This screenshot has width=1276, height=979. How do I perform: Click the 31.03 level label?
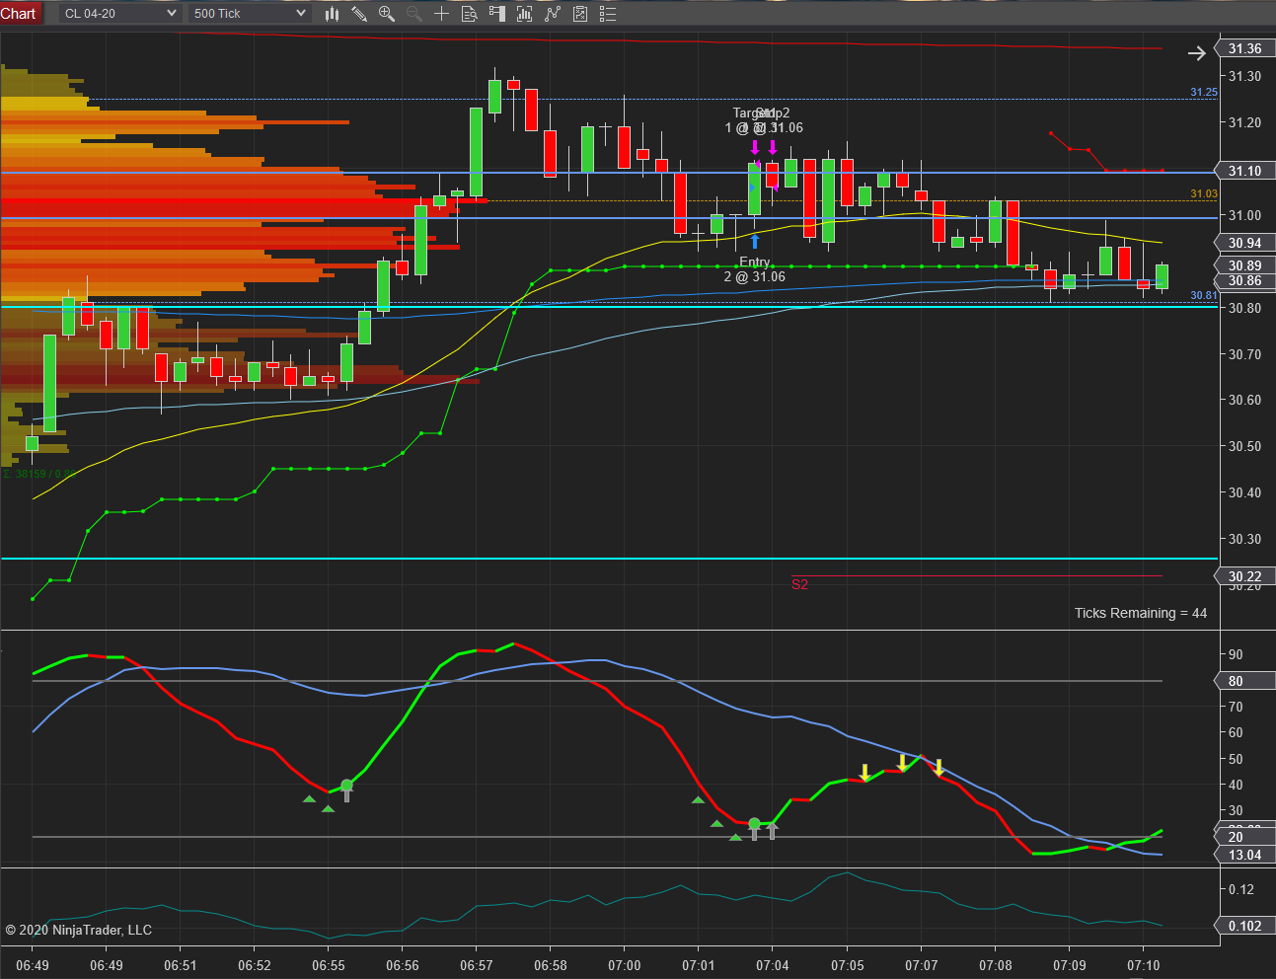point(1204,194)
